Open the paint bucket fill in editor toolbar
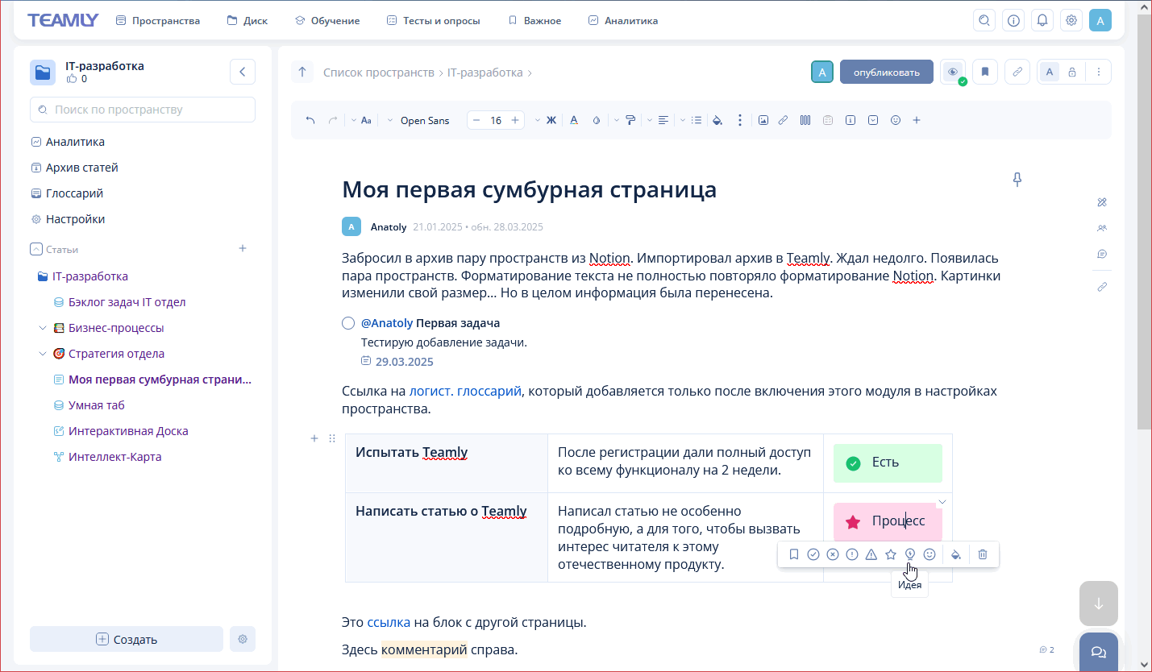 tap(717, 121)
